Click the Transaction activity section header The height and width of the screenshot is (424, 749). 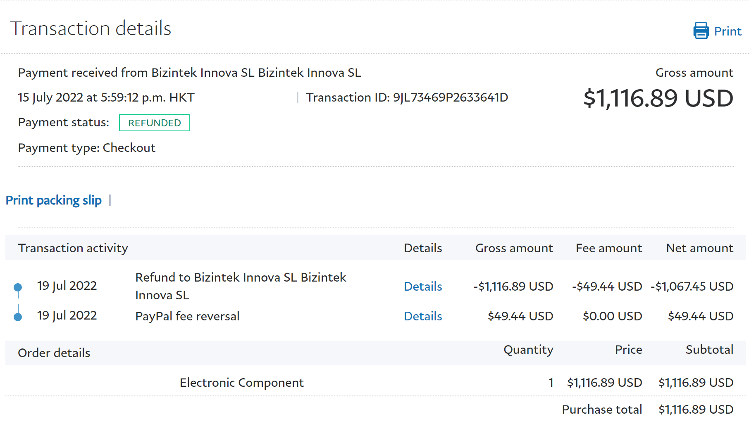pos(73,248)
